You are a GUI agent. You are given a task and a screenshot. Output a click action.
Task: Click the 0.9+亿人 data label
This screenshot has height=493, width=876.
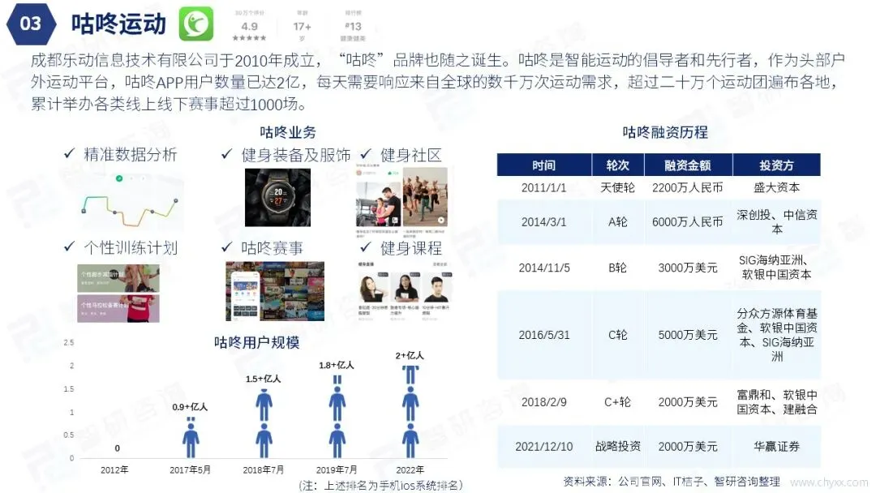click(190, 407)
